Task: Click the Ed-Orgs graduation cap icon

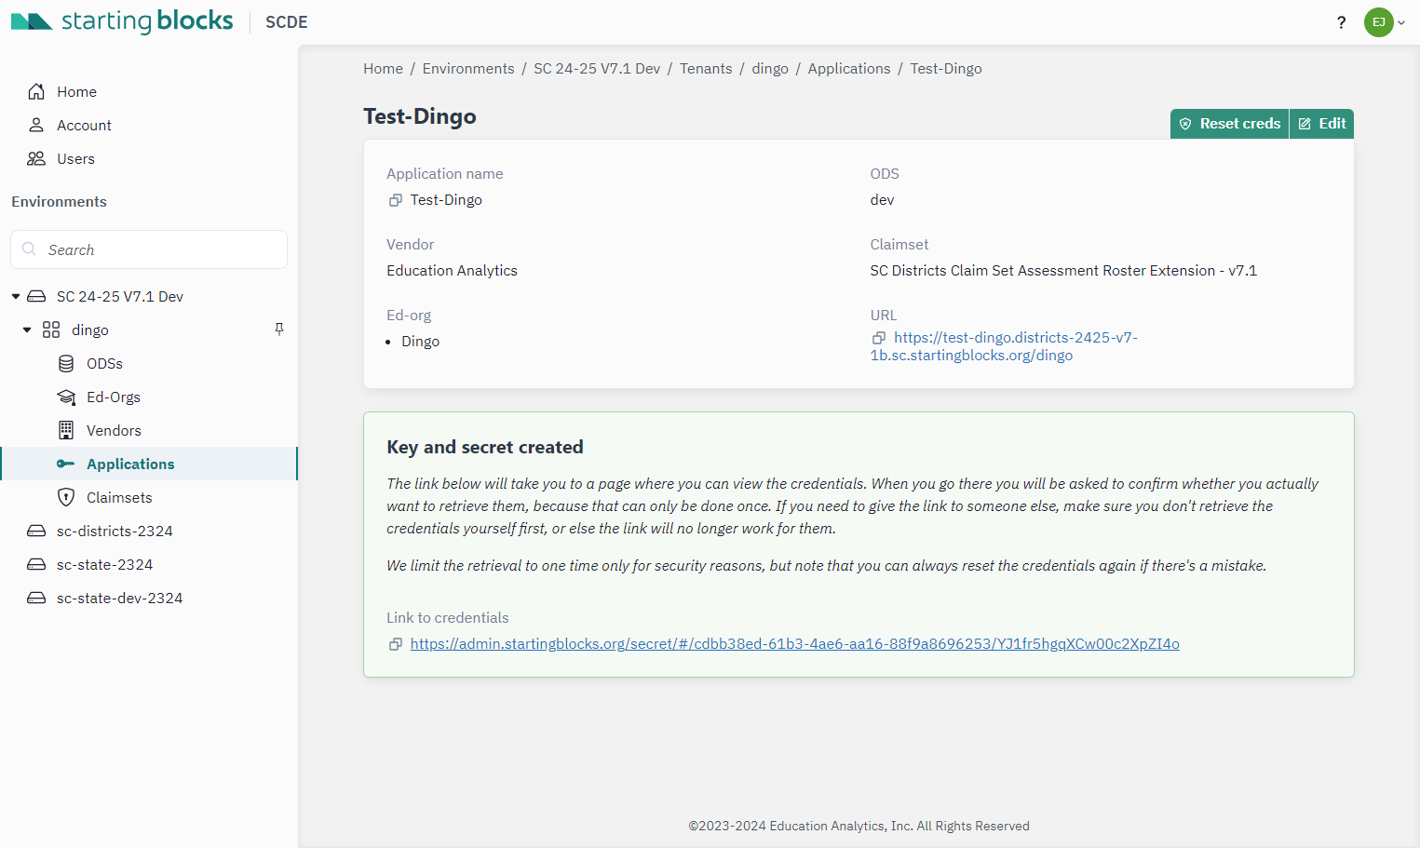Action: point(66,397)
